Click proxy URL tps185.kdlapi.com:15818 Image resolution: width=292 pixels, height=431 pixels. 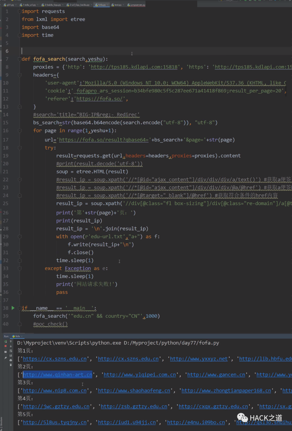pos(134,67)
